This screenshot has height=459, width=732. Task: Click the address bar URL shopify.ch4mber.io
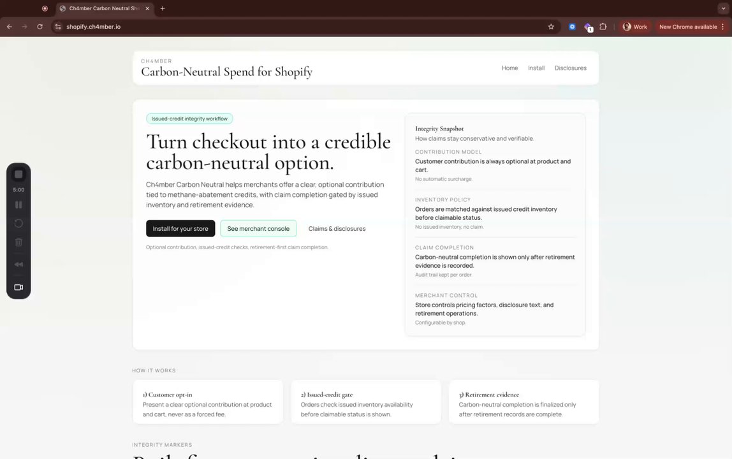tap(93, 27)
